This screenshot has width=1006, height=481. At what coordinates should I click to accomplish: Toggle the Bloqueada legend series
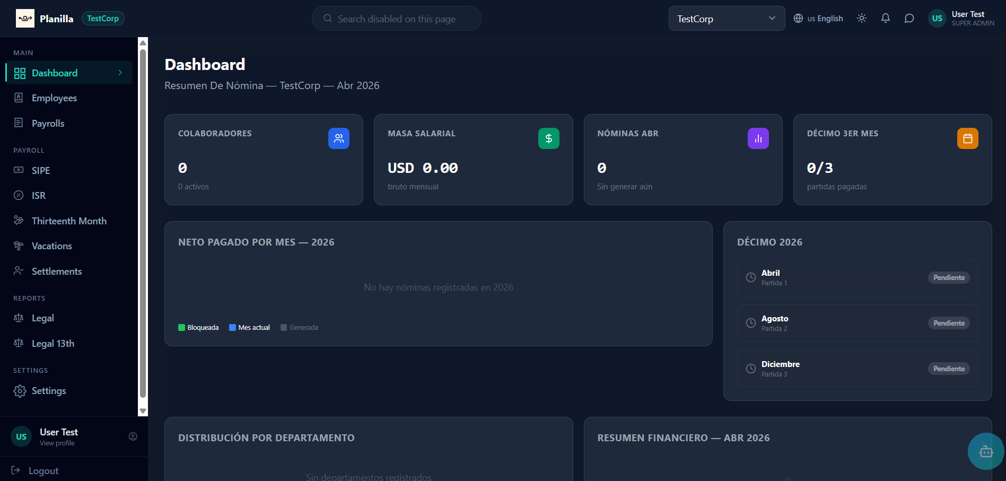click(198, 328)
